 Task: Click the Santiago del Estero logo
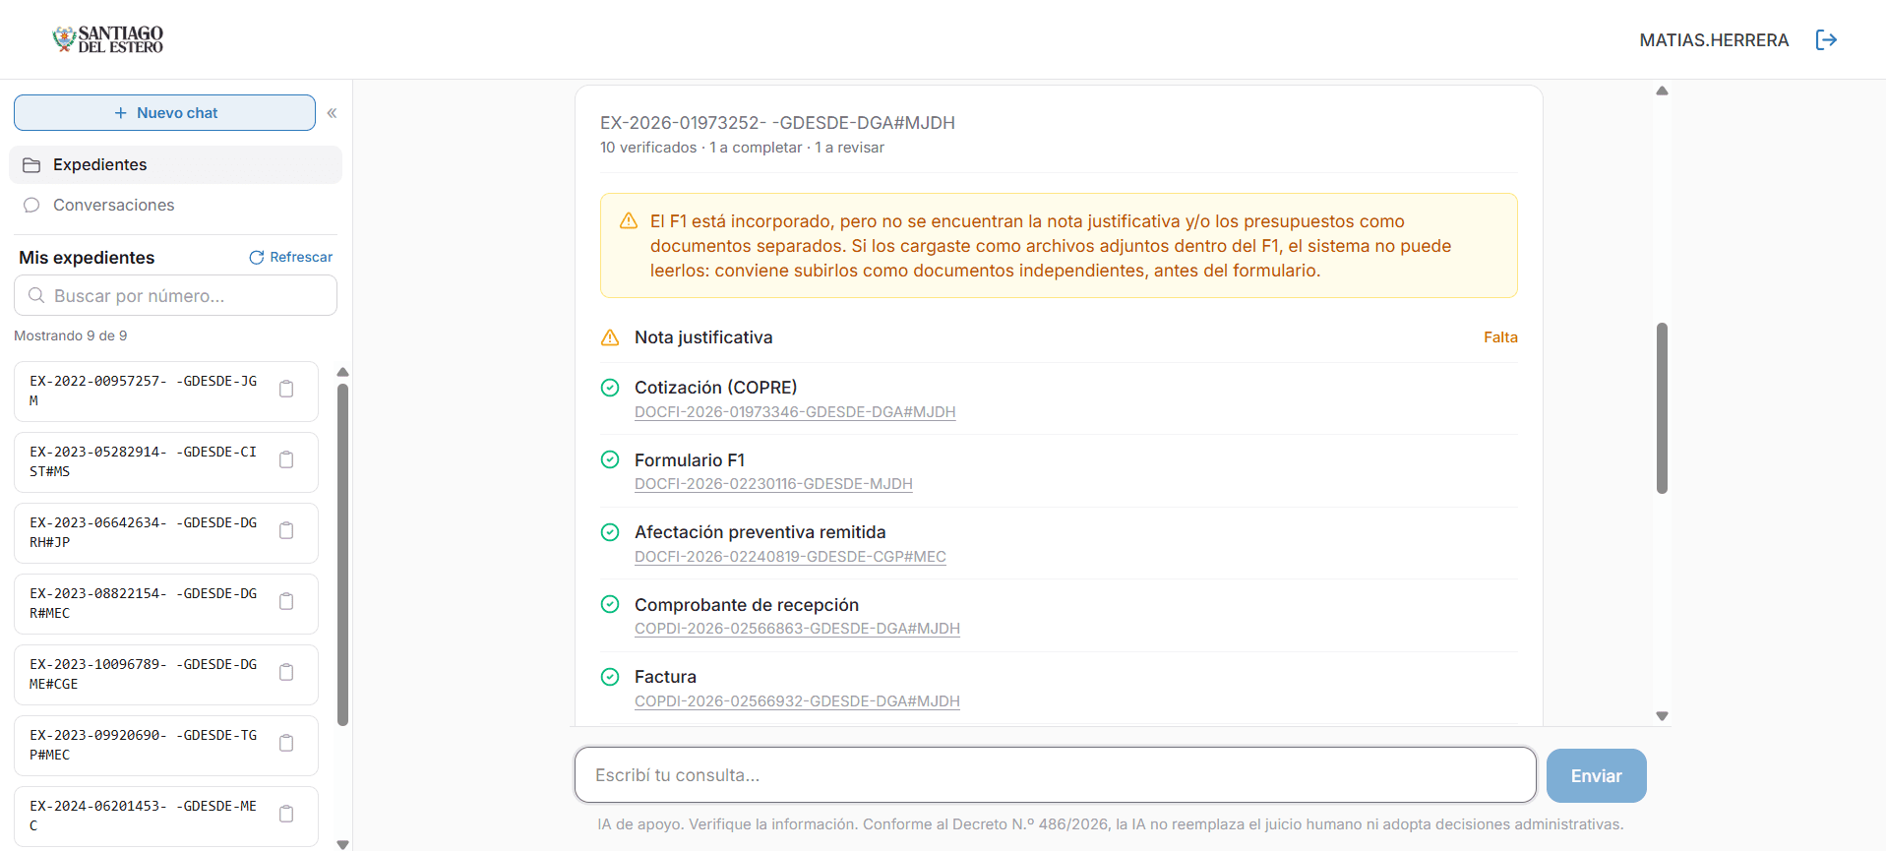[108, 39]
